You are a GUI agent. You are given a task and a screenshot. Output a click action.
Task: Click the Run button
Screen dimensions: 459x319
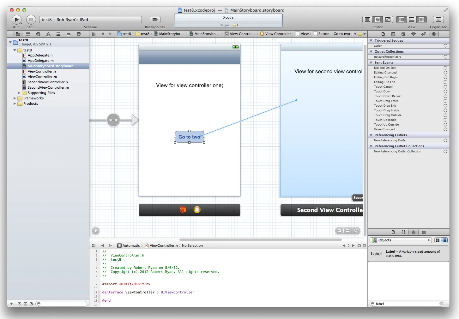[x=16, y=20]
